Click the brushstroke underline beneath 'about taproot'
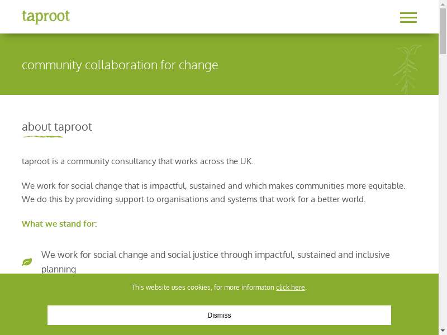 tap(42, 137)
